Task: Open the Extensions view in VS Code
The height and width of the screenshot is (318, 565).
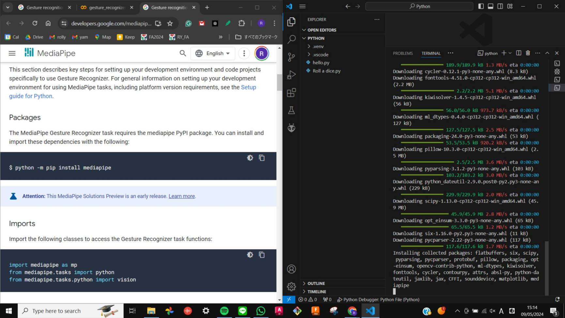Action: tap(291, 93)
